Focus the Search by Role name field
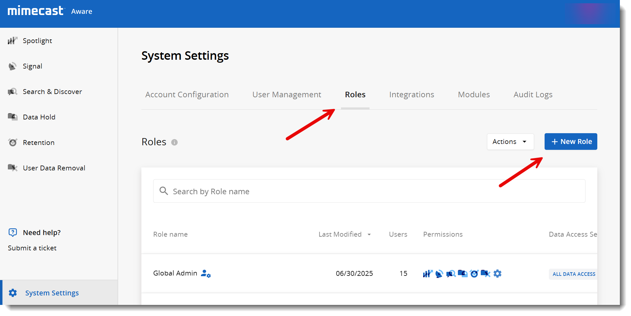 pyautogui.click(x=369, y=191)
